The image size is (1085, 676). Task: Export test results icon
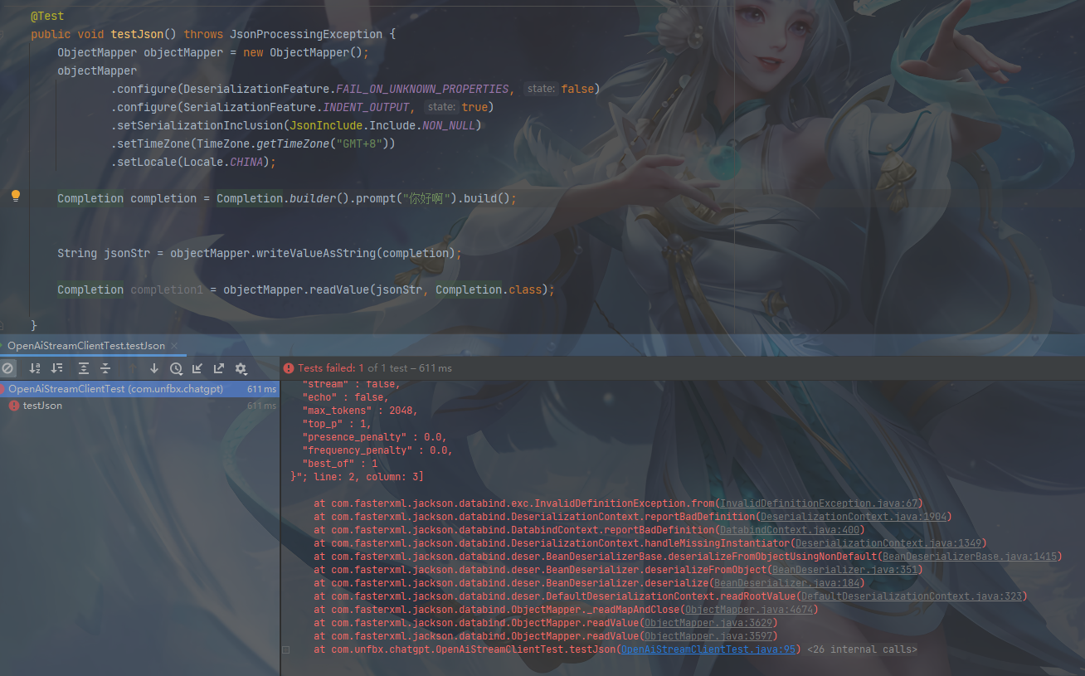tap(219, 368)
